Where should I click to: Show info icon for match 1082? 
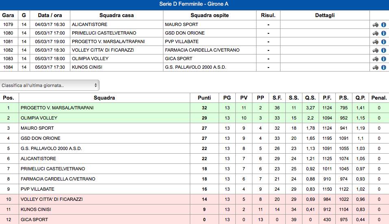point(384,50)
